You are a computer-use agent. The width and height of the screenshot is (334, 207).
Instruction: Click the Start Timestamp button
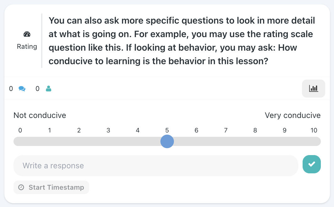51,187
